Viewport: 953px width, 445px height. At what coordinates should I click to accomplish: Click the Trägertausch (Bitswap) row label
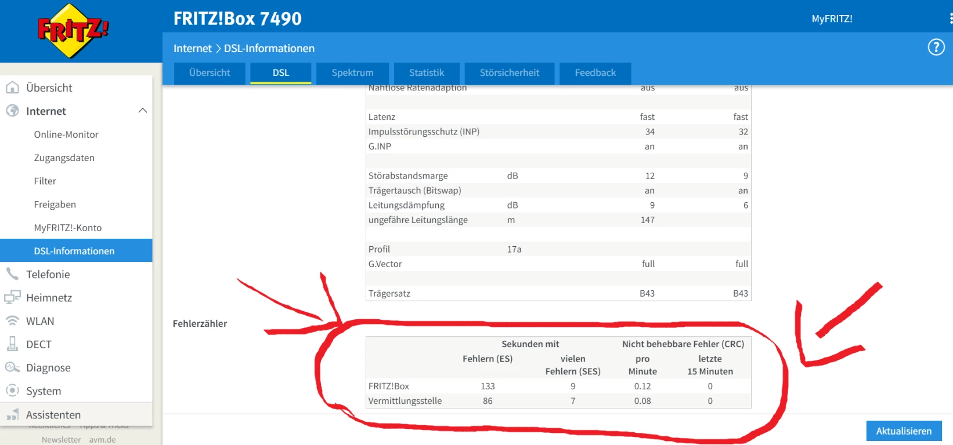pyautogui.click(x=414, y=190)
